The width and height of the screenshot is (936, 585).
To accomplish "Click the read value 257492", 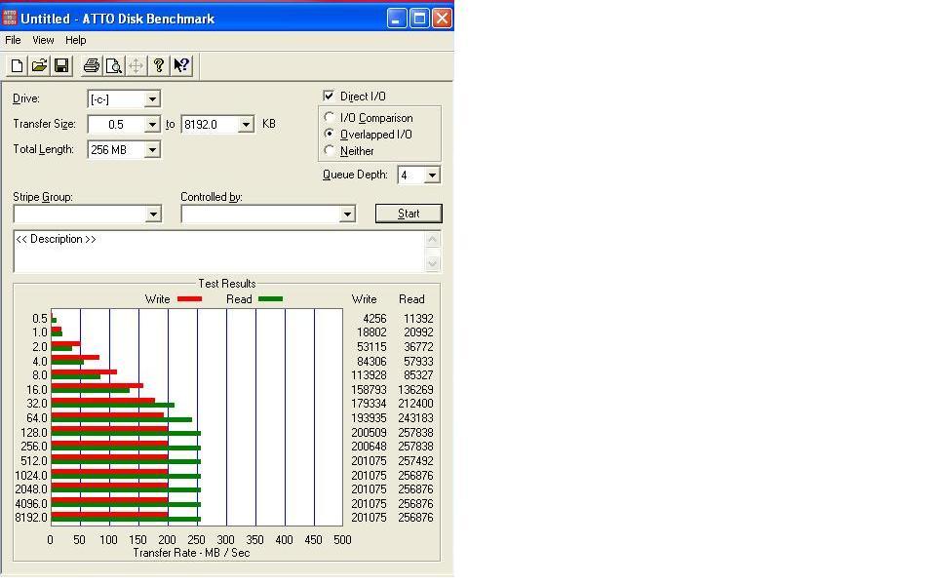I will tap(415, 461).
